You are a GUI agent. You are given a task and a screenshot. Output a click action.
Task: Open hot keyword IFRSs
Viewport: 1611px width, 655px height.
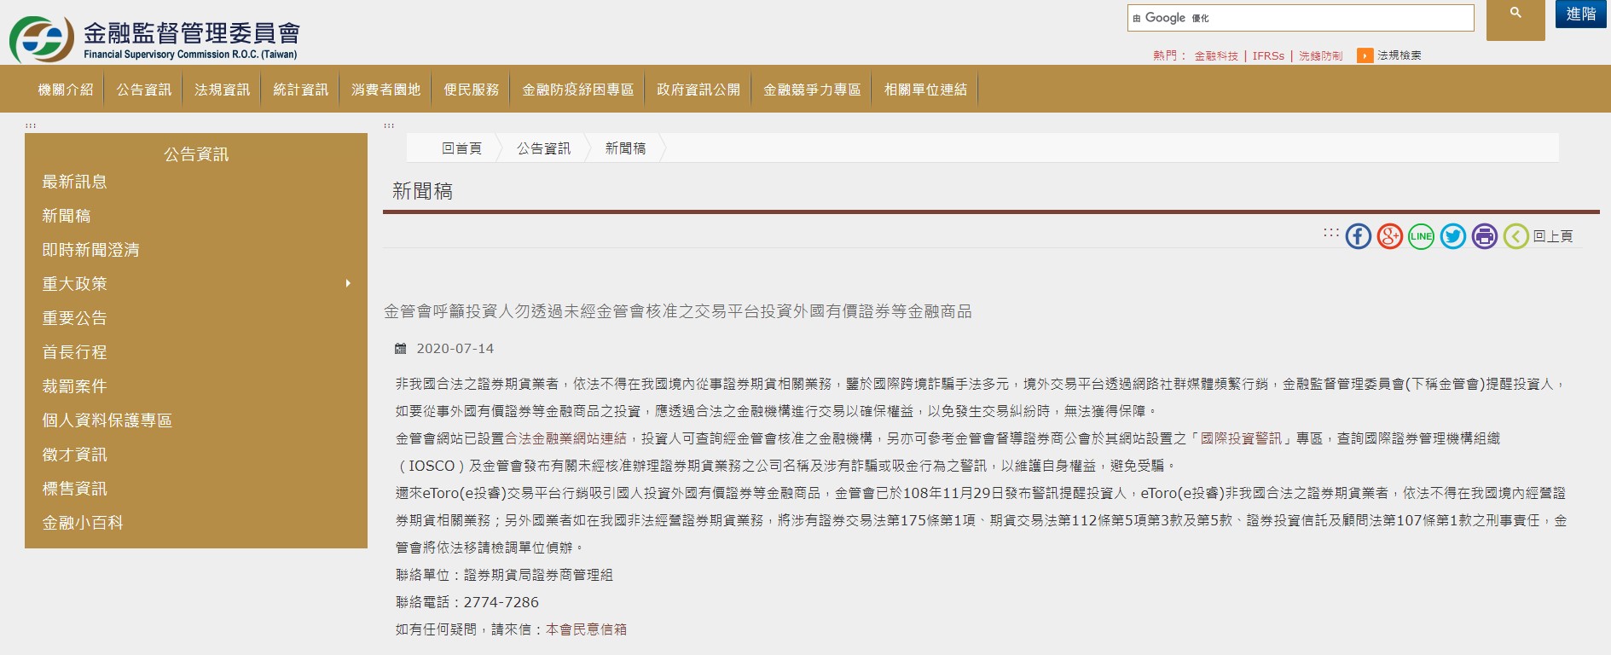[1268, 56]
